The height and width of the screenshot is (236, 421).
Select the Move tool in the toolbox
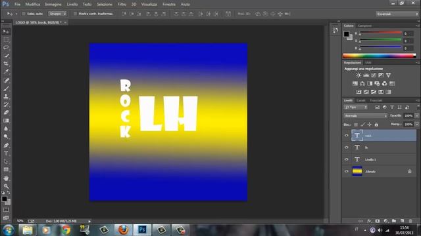click(x=6, y=31)
